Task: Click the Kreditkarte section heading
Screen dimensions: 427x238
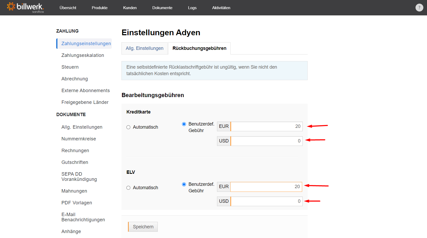Action: click(x=138, y=112)
